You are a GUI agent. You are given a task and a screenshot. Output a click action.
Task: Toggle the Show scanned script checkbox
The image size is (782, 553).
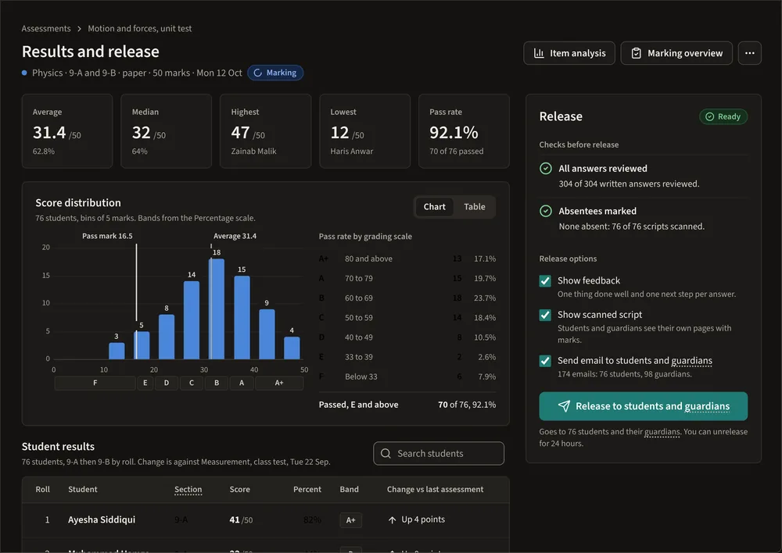[x=545, y=315]
